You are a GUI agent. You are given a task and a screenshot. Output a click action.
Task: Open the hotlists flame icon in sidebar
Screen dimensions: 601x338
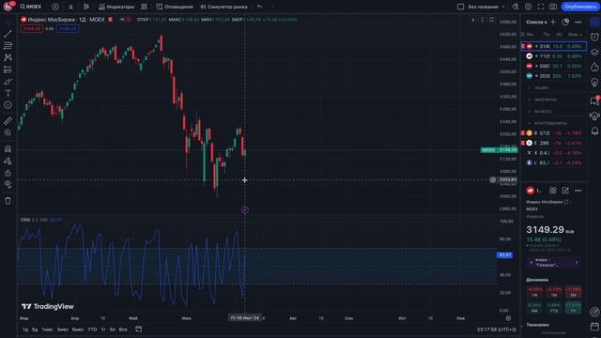coord(594,68)
